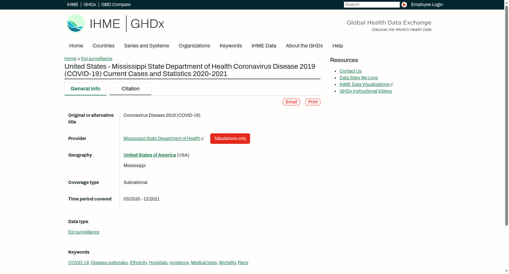Click 'Coronavirus Disease 2019 (COVID-19)' alternative title
The width and height of the screenshot is (509, 274).
(162, 115)
